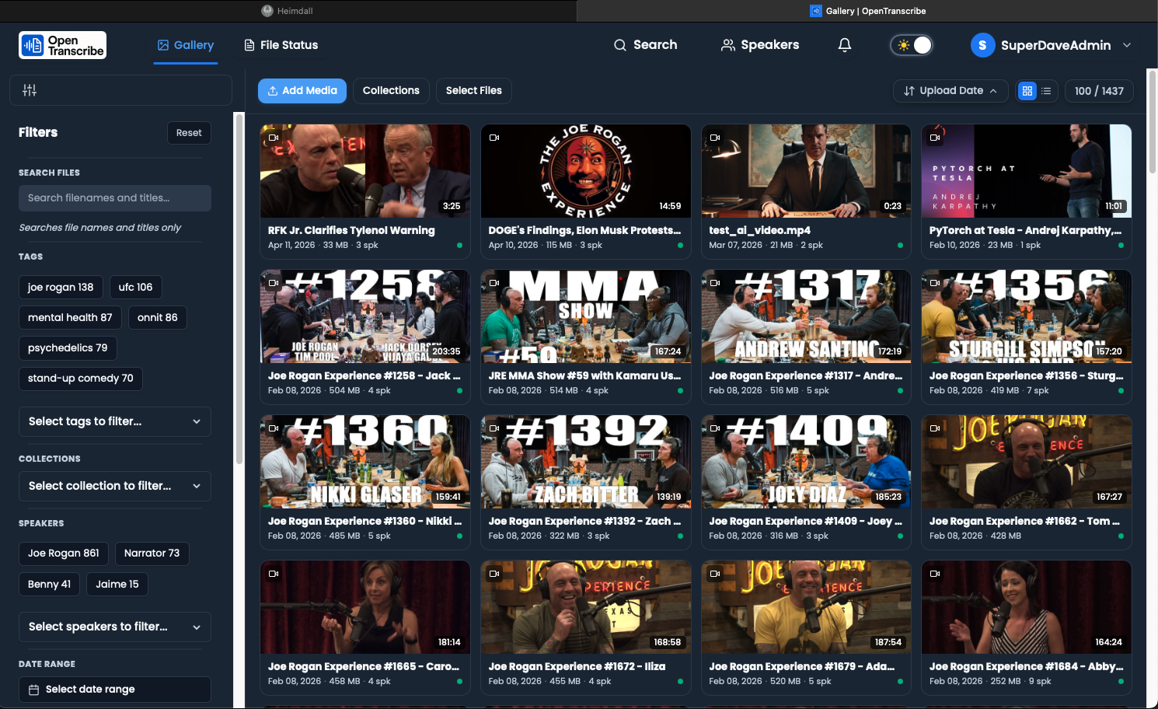Toggle the Joe Rogan 861 speaker filter

pyautogui.click(x=64, y=554)
